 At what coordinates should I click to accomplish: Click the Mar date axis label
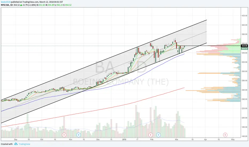[177, 140]
